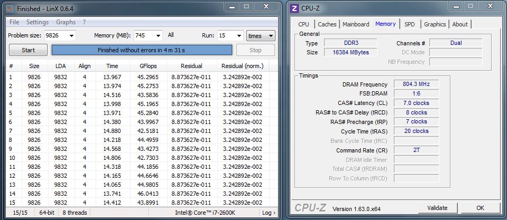Open the Mainboard tab
The width and height of the screenshot is (507, 220).
coord(356,24)
